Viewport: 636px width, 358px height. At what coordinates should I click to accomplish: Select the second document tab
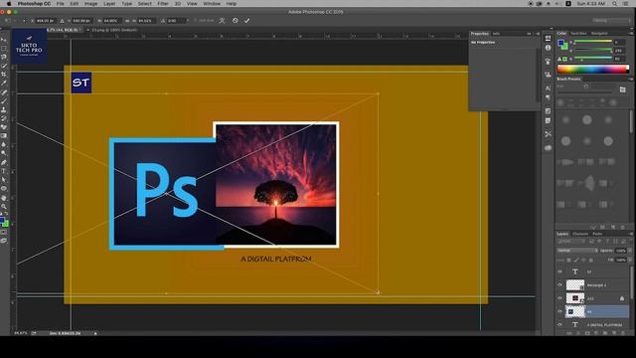[x=115, y=30]
